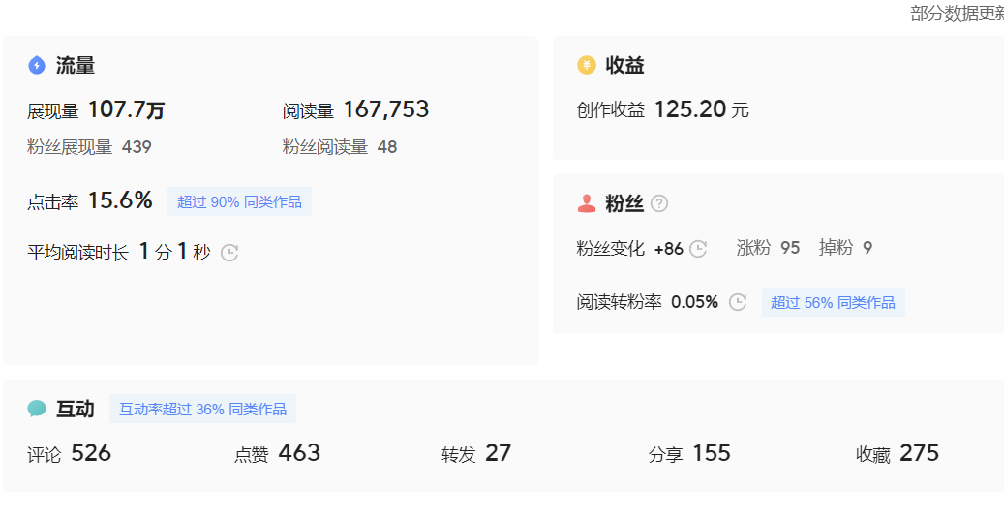Click the blue lightning traffic icon

pyautogui.click(x=37, y=66)
